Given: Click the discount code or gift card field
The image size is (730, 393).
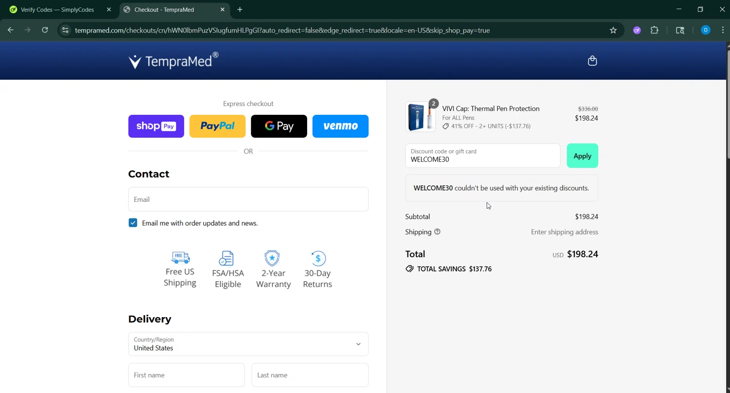Looking at the screenshot, I should [483, 156].
